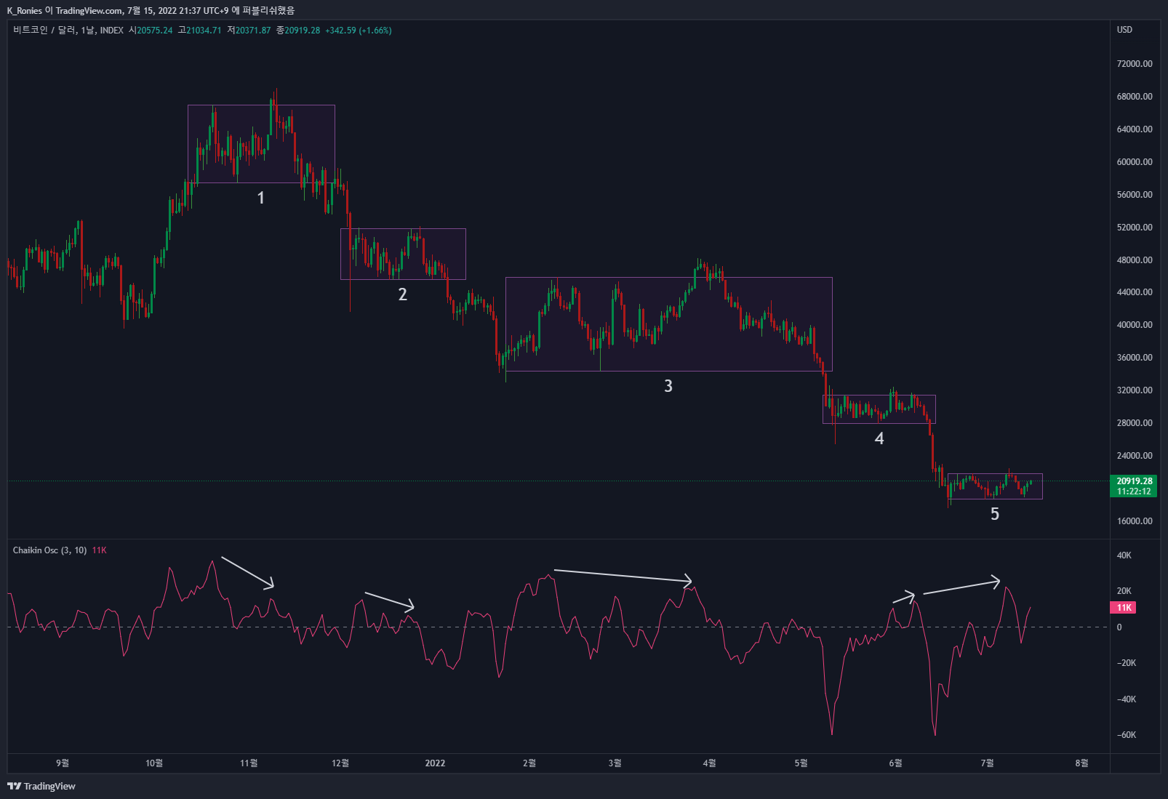Click the 72000.00 price axis label
This screenshot has width=1168, height=799.
point(1135,64)
